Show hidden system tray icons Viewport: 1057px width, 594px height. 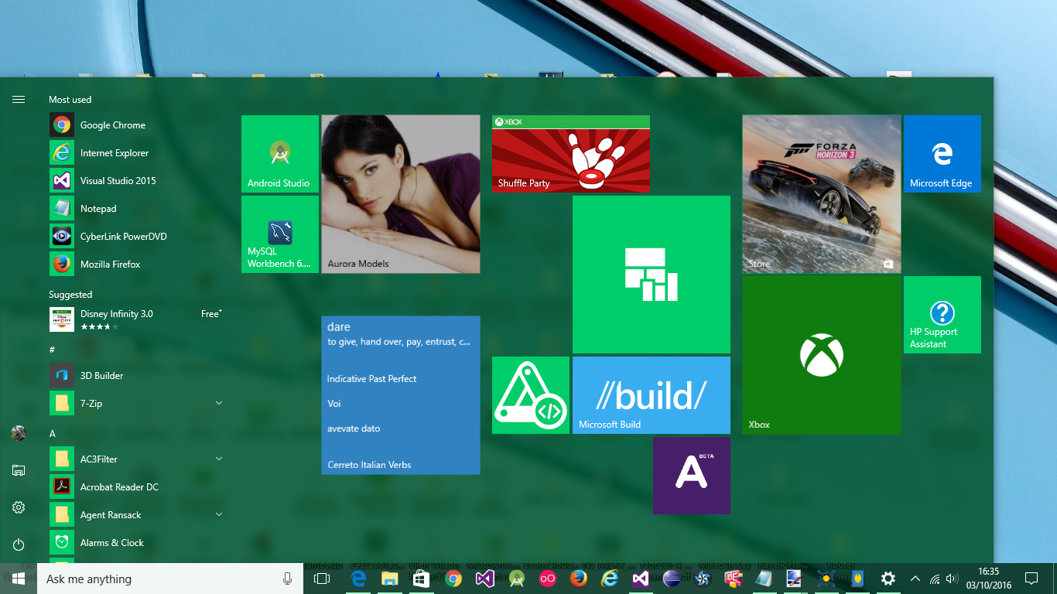(x=915, y=579)
